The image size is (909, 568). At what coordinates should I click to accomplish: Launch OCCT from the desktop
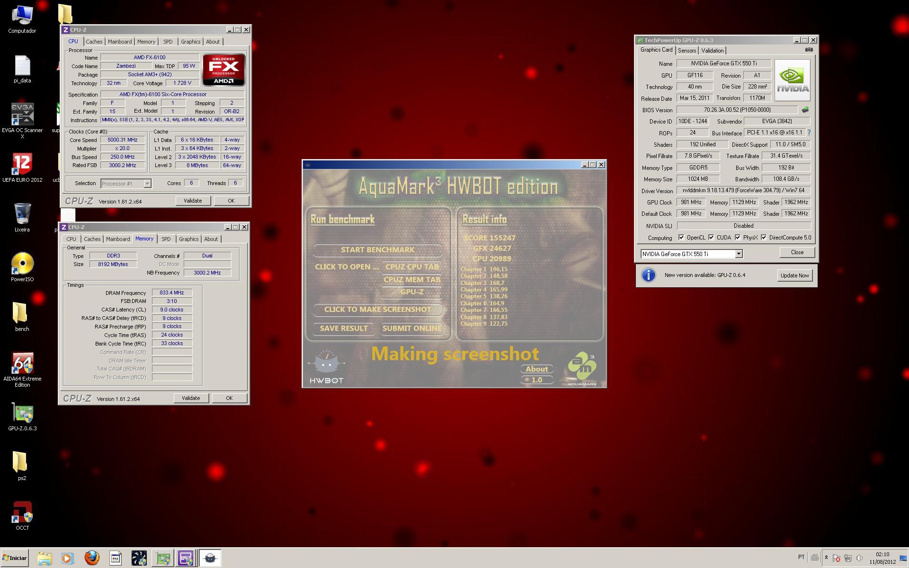(x=22, y=516)
